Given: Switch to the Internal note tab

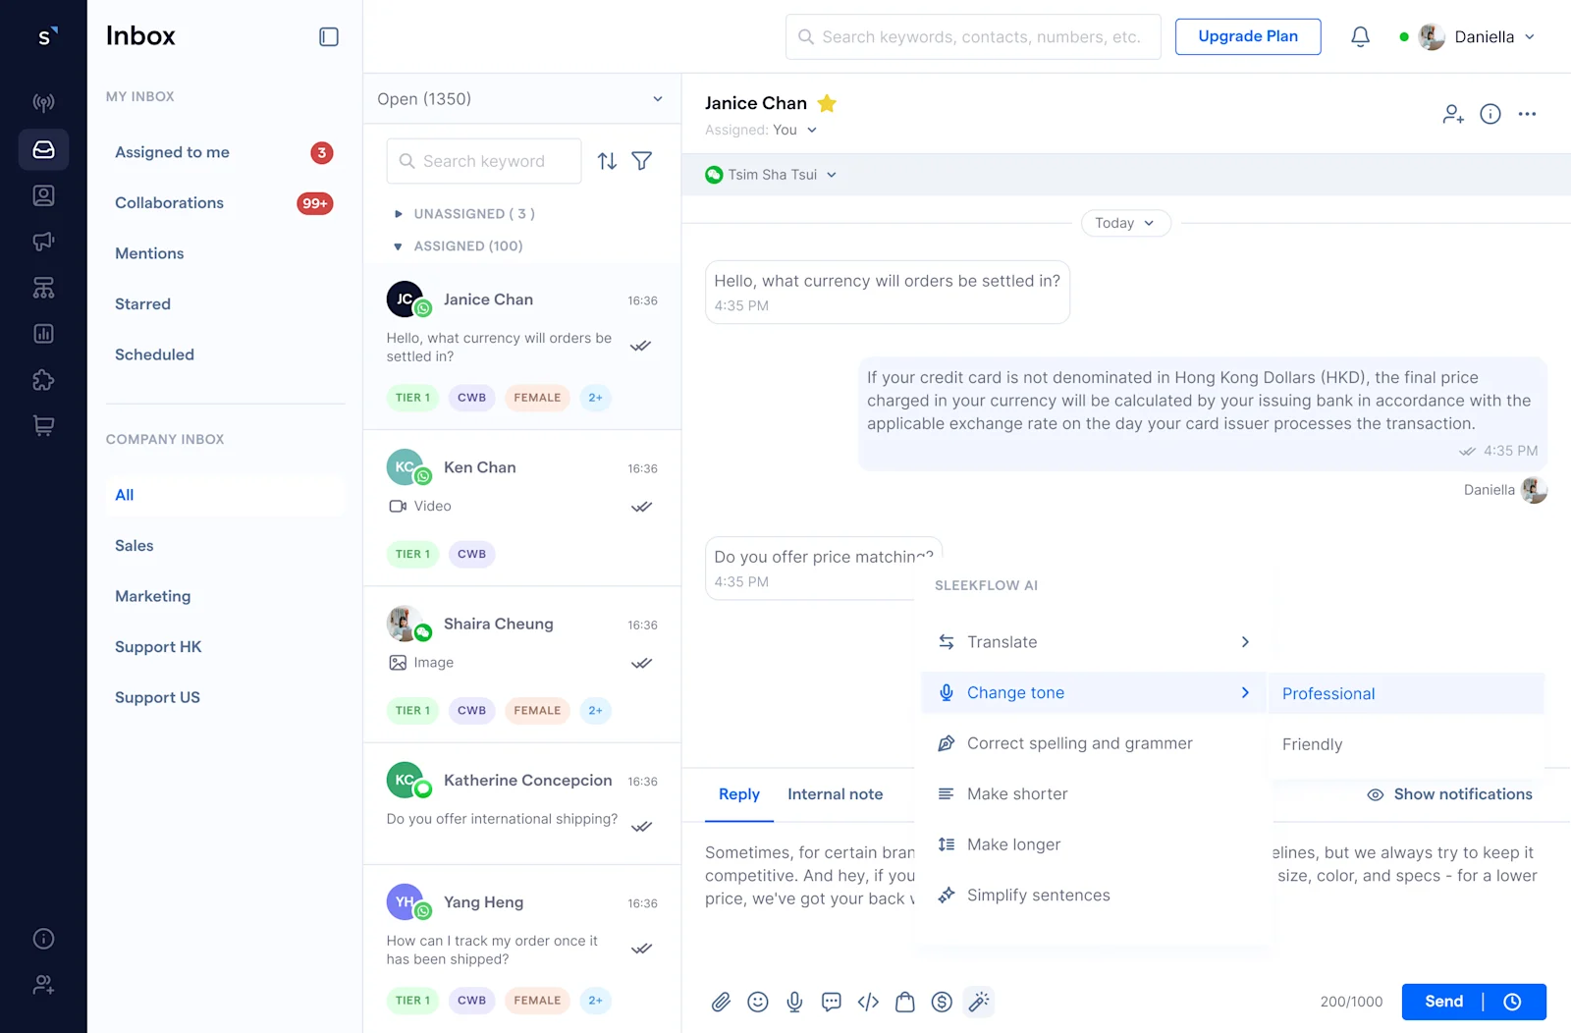Looking at the screenshot, I should pyautogui.click(x=835, y=793).
